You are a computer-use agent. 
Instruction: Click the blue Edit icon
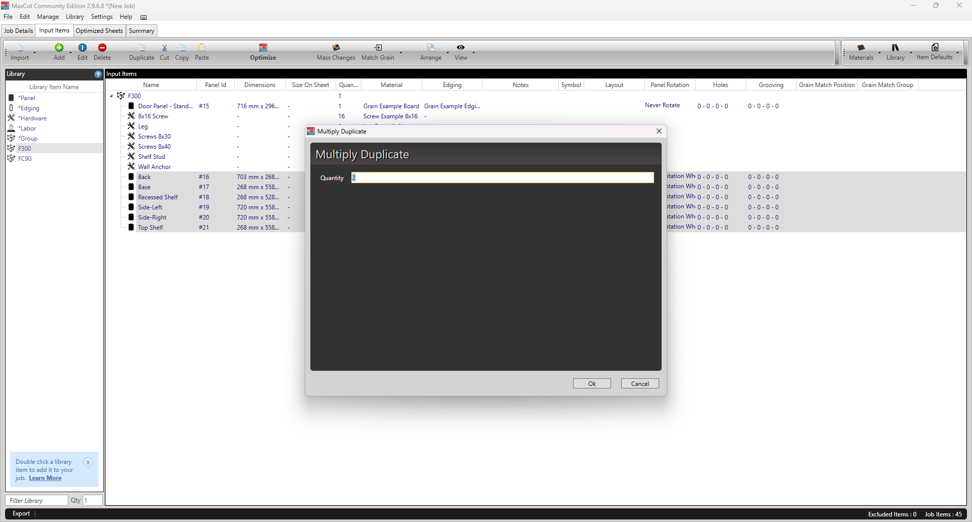(x=83, y=48)
